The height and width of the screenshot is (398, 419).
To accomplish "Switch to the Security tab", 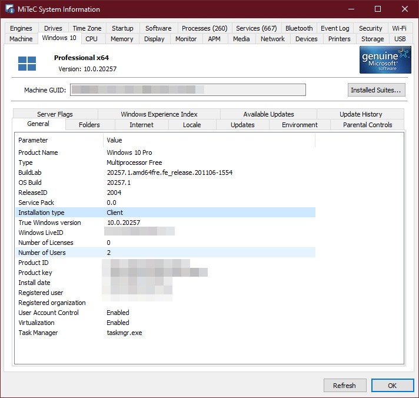I will point(370,28).
